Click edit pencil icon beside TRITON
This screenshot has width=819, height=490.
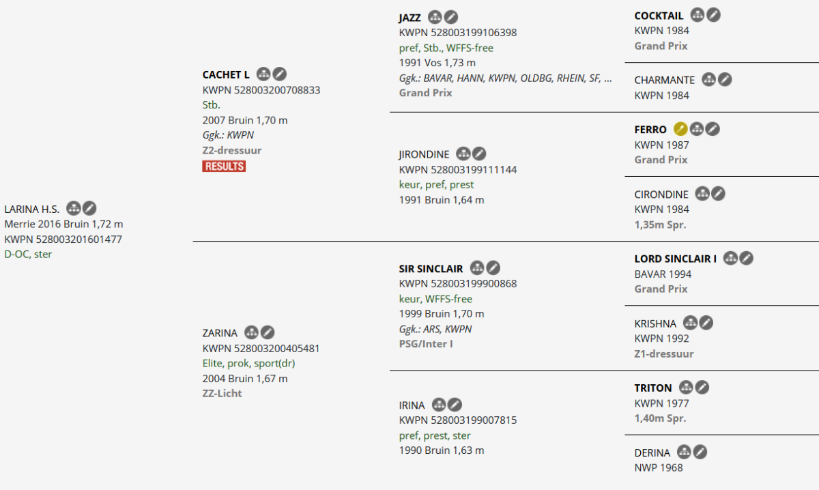point(702,387)
